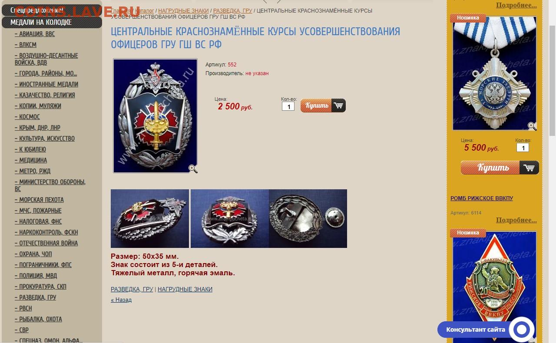
Task: Open badge reverse side thumbnail
Action: tap(308, 218)
